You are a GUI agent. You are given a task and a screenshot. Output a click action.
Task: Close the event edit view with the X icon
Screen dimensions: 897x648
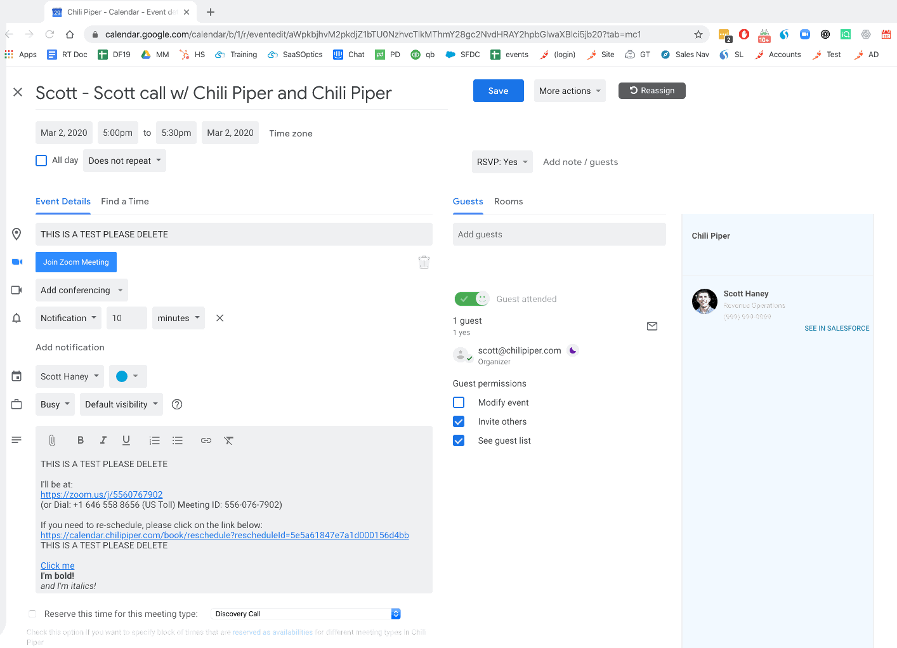coord(18,92)
